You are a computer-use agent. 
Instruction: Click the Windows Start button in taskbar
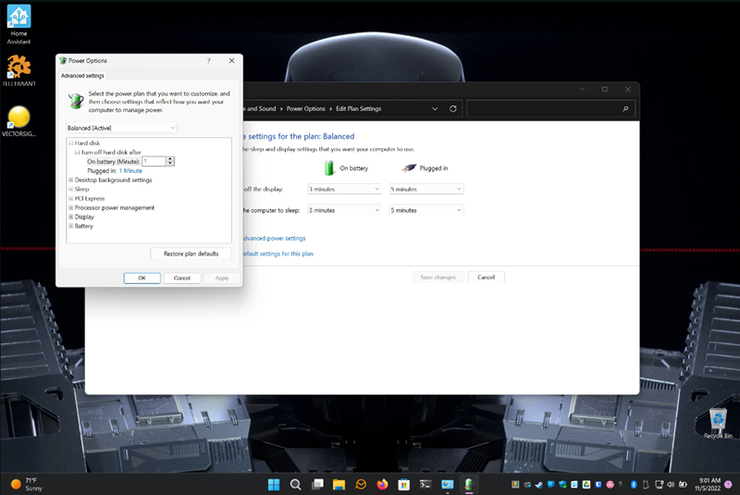[x=275, y=484]
